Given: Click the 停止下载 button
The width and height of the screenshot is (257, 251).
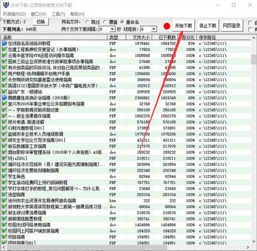Looking at the screenshot, I should pyautogui.click(x=208, y=26).
